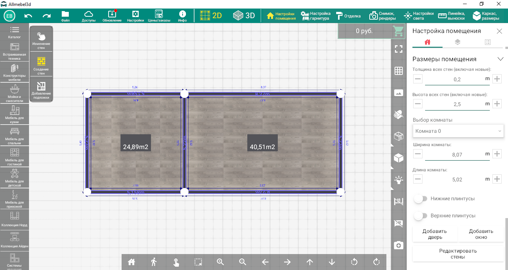
Task: Toggle Верхние плинтусы switch
Action: (x=421, y=216)
